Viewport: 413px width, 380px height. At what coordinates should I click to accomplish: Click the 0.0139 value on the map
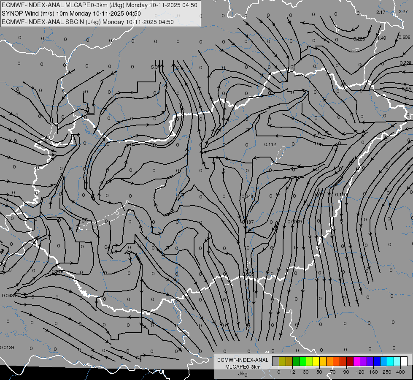tap(7, 347)
